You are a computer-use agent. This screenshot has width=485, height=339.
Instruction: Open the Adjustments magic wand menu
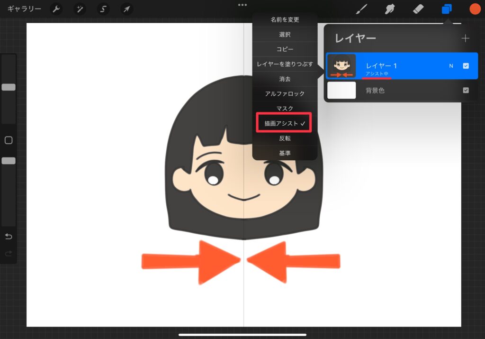[79, 9]
